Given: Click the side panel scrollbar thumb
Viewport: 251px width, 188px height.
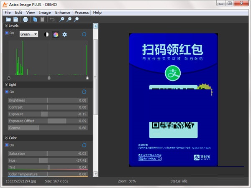Looking at the screenshot, I should (x=95, y=77).
